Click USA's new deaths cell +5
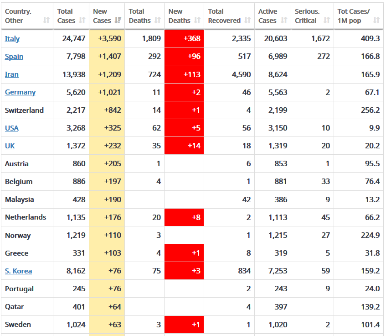The width and height of the screenshot is (386, 336). pos(184,128)
